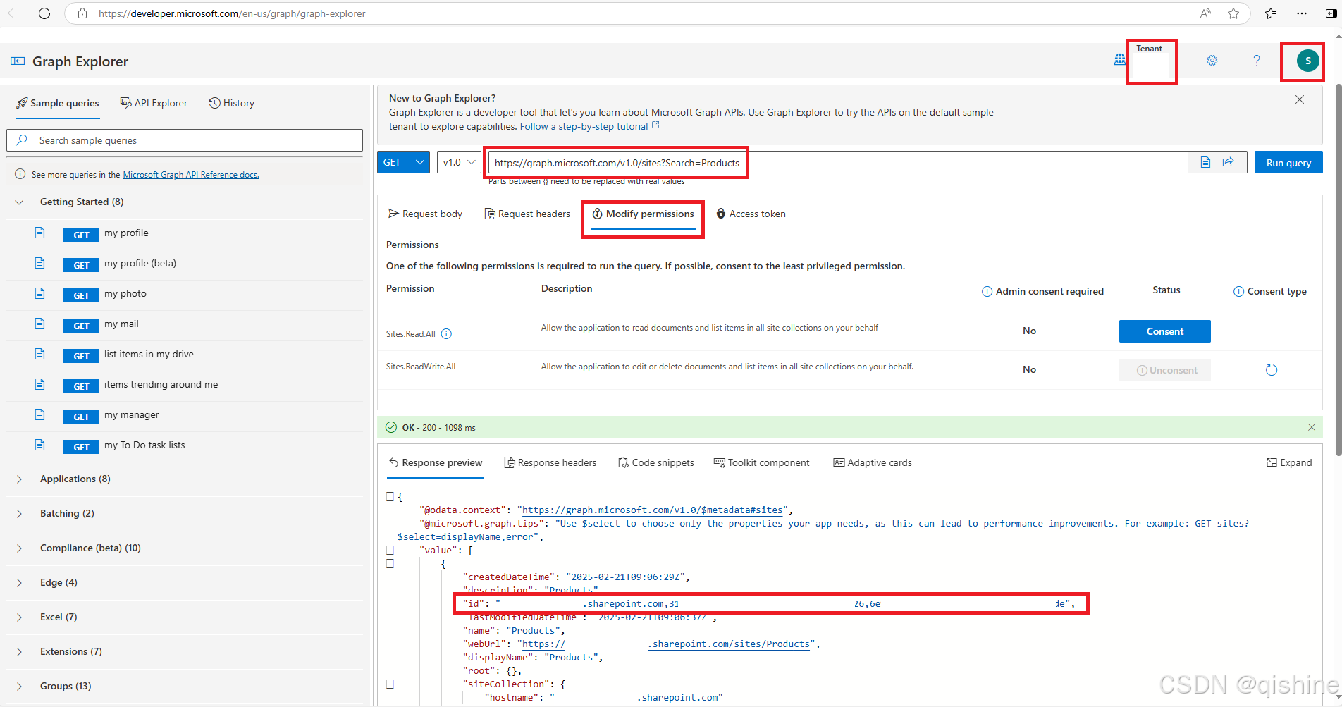The image size is (1342, 707).
Task: Click the documentation icon in query bar
Action: 1205,162
